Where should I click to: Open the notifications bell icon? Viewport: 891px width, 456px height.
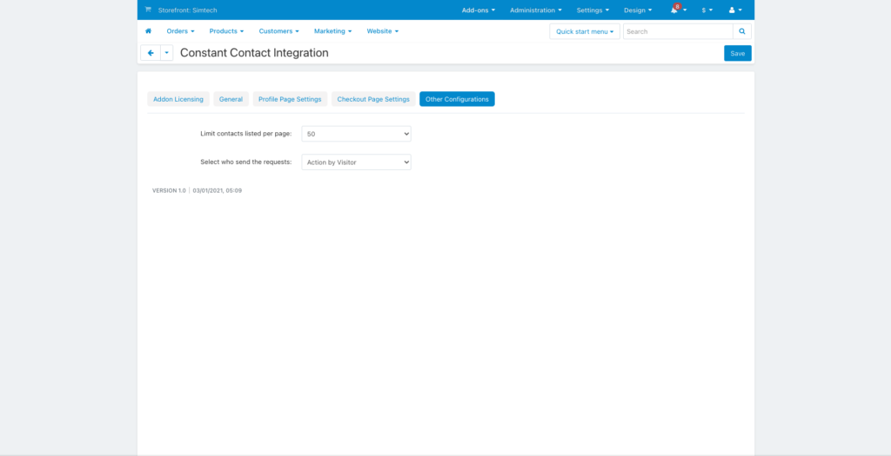click(675, 10)
